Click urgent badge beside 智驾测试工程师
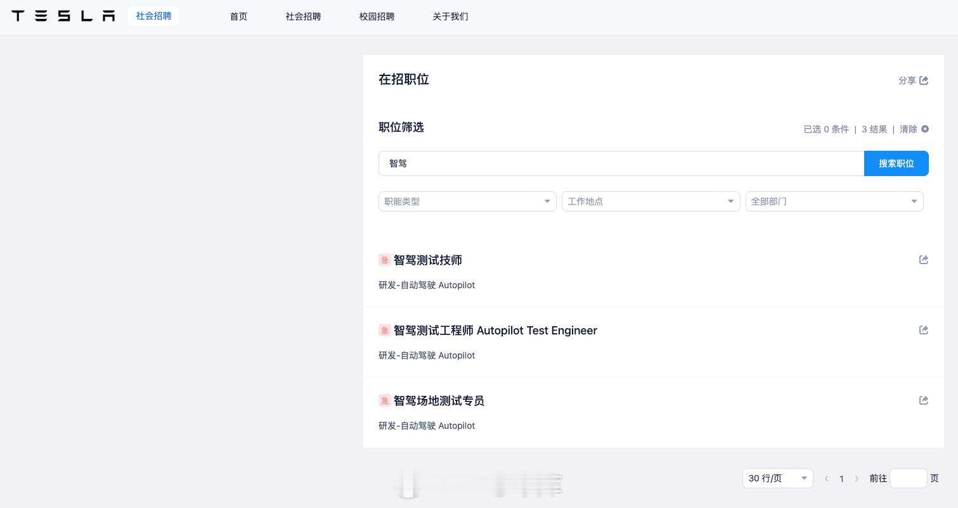This screenshot has width=958, height=508. [384, 331]
